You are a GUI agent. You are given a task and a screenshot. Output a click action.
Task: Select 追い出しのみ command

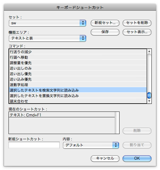(78, 68)
